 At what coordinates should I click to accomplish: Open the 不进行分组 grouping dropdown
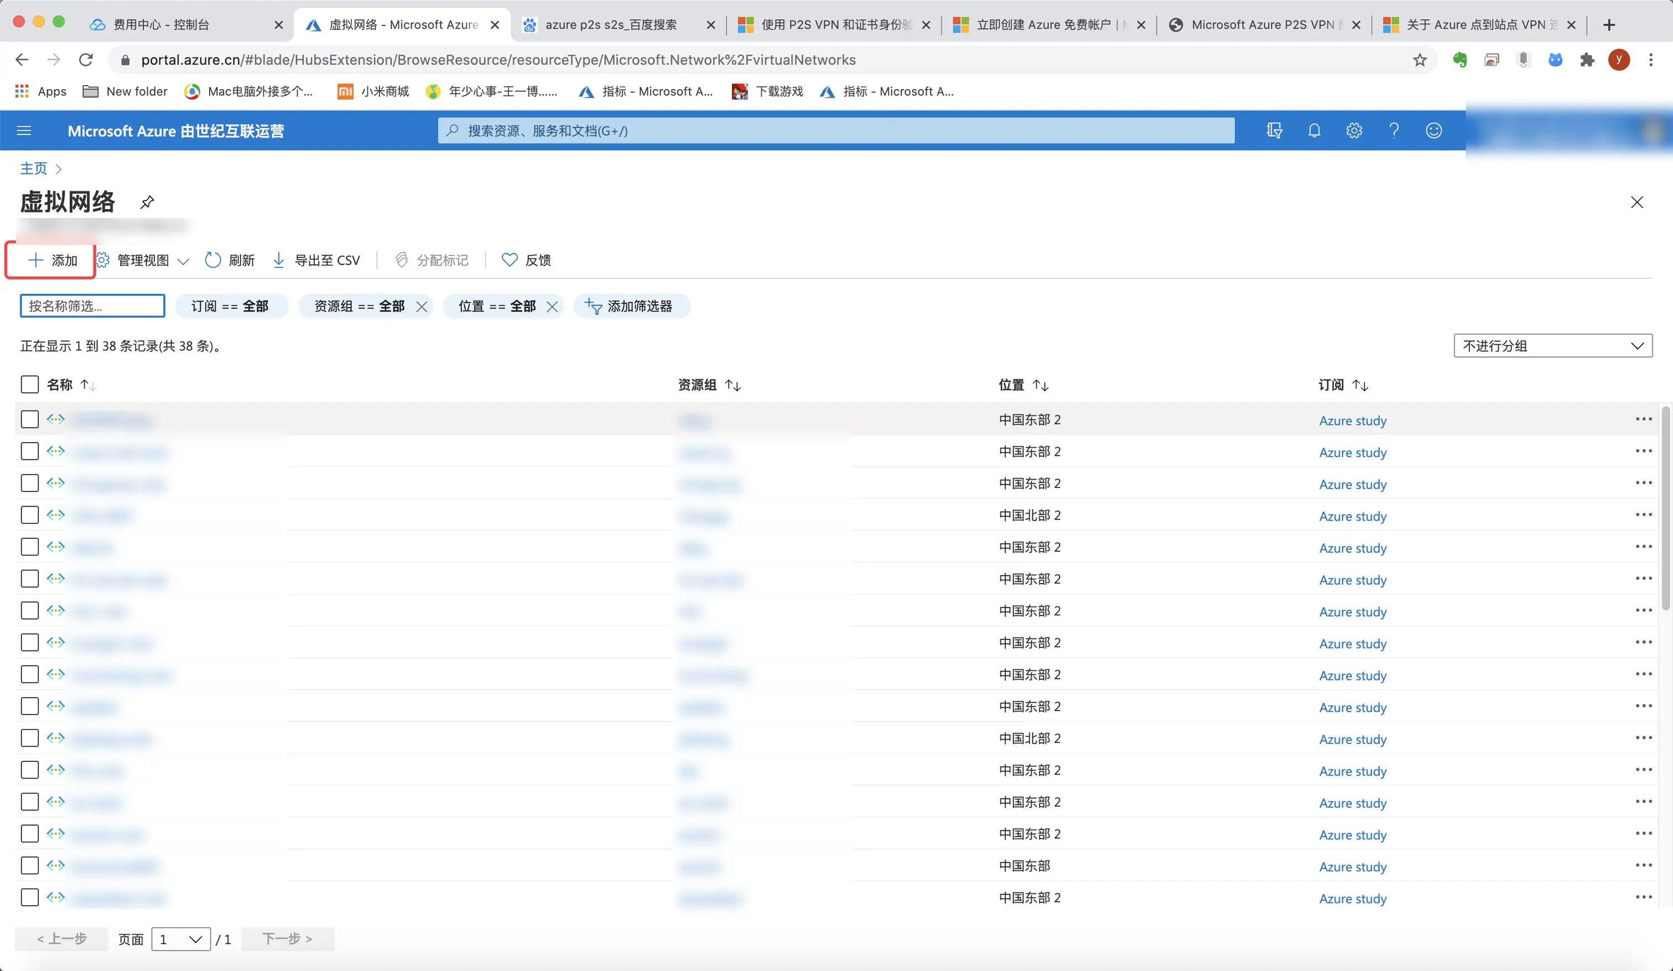point(1552,346)
